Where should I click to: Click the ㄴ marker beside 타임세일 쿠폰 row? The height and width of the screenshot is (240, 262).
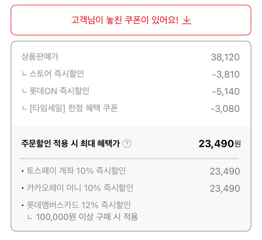(24, 108)
